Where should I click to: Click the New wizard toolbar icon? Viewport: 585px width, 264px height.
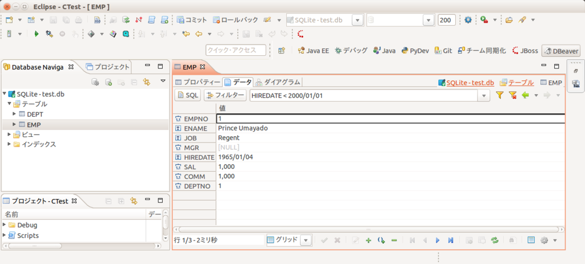click(x=9, y=20)
